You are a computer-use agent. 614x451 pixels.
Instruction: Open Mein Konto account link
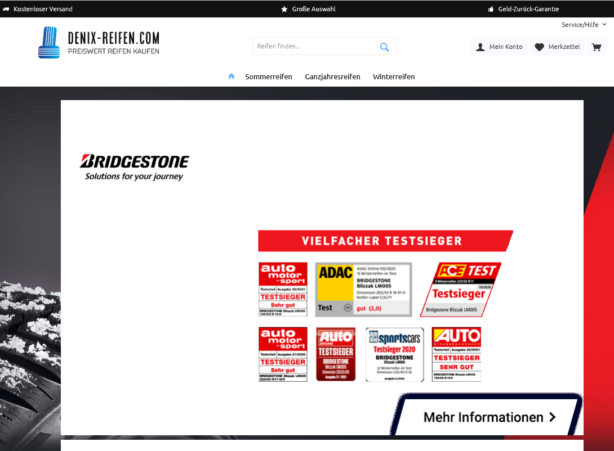pyautogui.click(x=499, y=47)
